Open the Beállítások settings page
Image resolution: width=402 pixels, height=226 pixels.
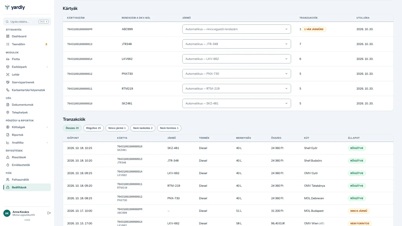[x=27, y=187]
